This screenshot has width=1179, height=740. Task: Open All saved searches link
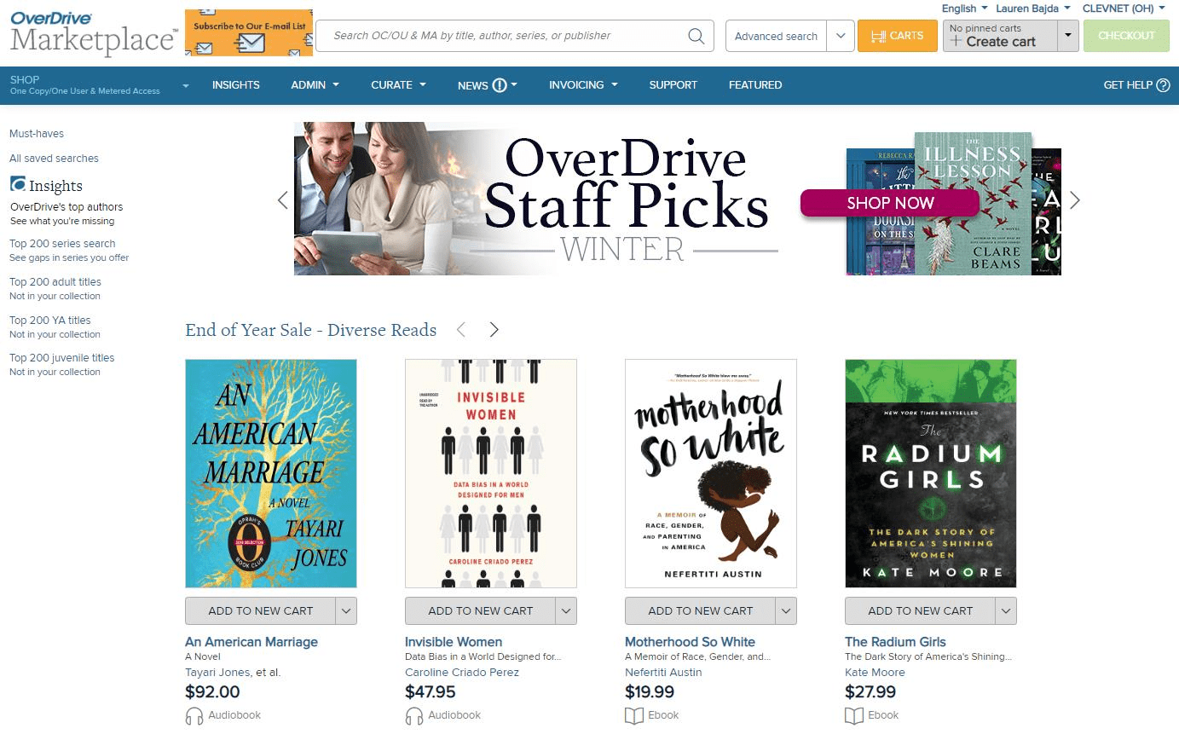(x=54, y=159)
